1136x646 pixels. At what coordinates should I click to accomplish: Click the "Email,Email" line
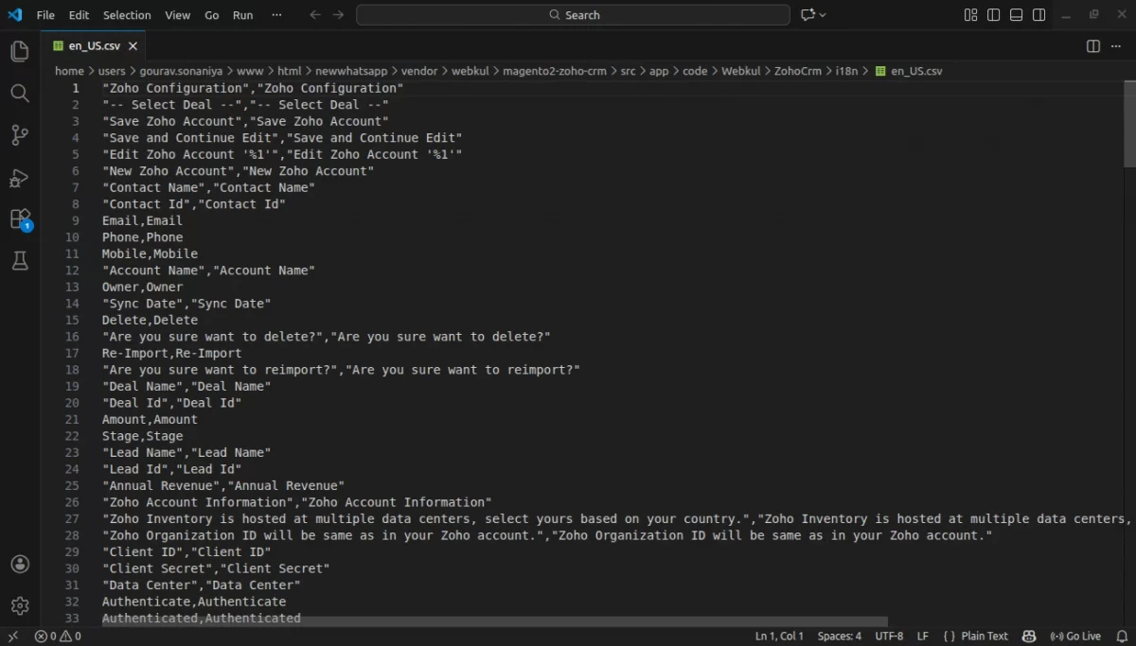click(142, 220)
